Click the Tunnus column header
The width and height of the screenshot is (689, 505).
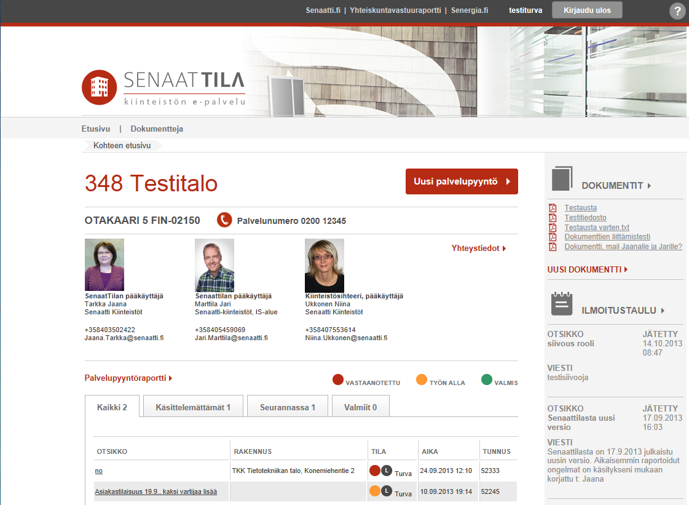(x=497, y=451)
